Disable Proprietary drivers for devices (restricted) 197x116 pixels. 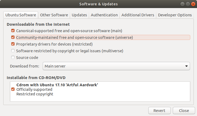(13, 44)
